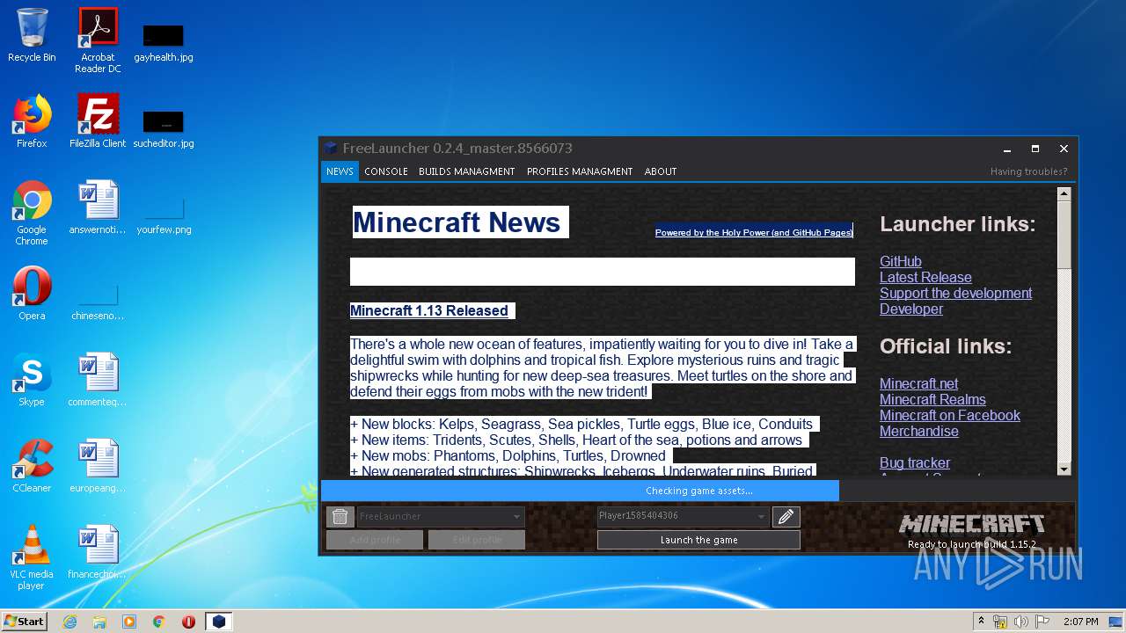Open the GitHub launcher link
This screenshot has height=633, width=1126.
[901, 261]
